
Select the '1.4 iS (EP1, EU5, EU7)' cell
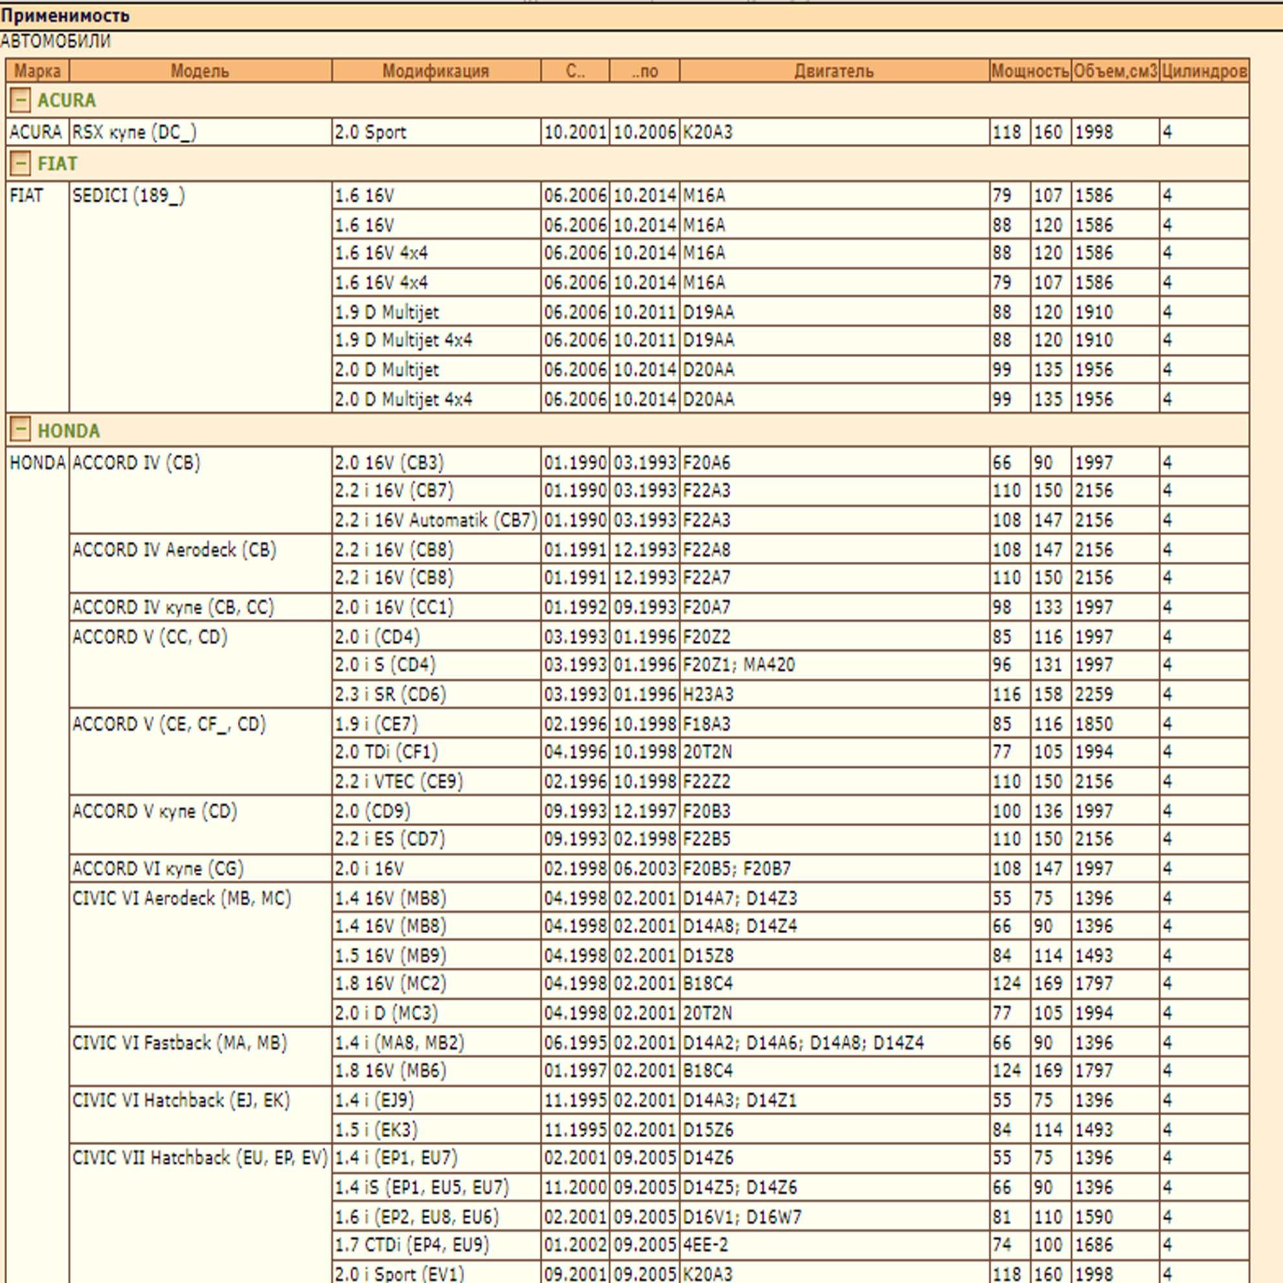pyautogui.click(x=435, y=1187)
